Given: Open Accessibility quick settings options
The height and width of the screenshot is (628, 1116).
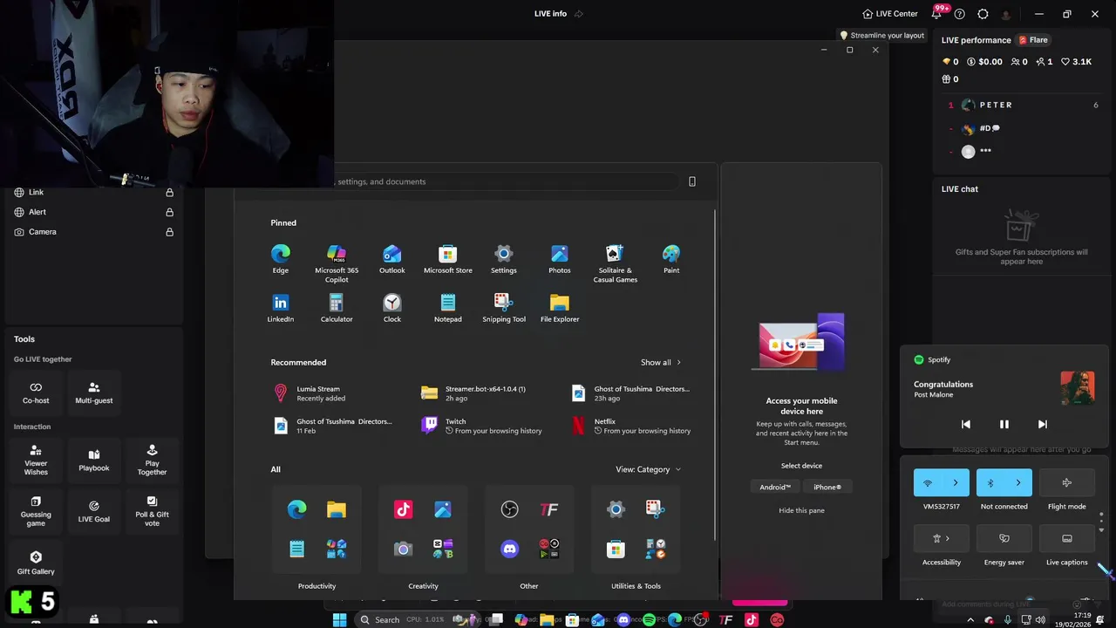Looking at the screenshot, I should 942,538.
